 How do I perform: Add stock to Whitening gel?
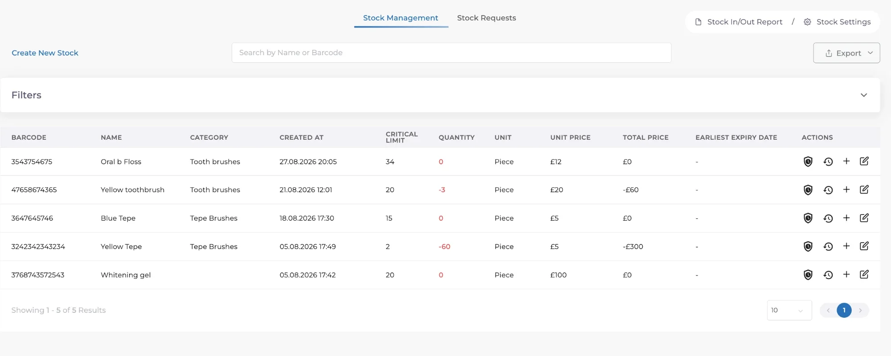pyautogui.click(x=846, y=275)
